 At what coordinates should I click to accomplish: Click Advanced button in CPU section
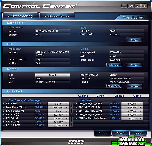(114, 65)
